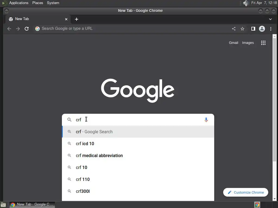
Task: Open the side panel icon
Action: (253, 29)
